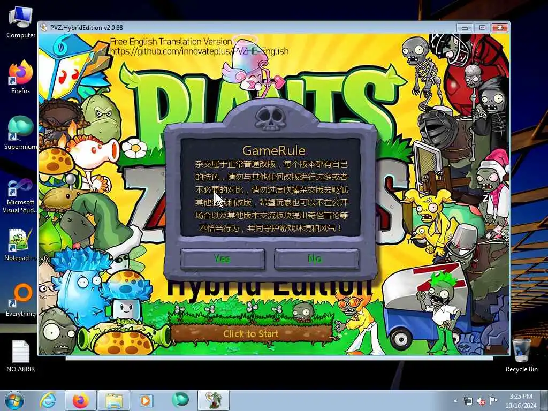Show hidden system tray icons arrow
This screenshot has width=548, height=411.
coord(455,401)
